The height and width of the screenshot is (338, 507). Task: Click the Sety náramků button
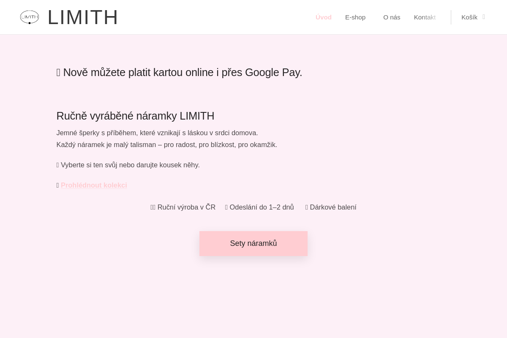pyautogui.click(x=253, y=243)
